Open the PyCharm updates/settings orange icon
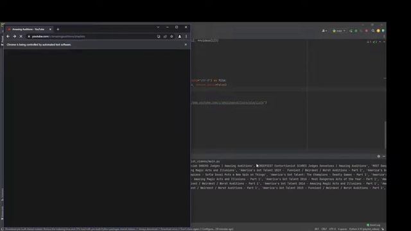 pos(378,31)
